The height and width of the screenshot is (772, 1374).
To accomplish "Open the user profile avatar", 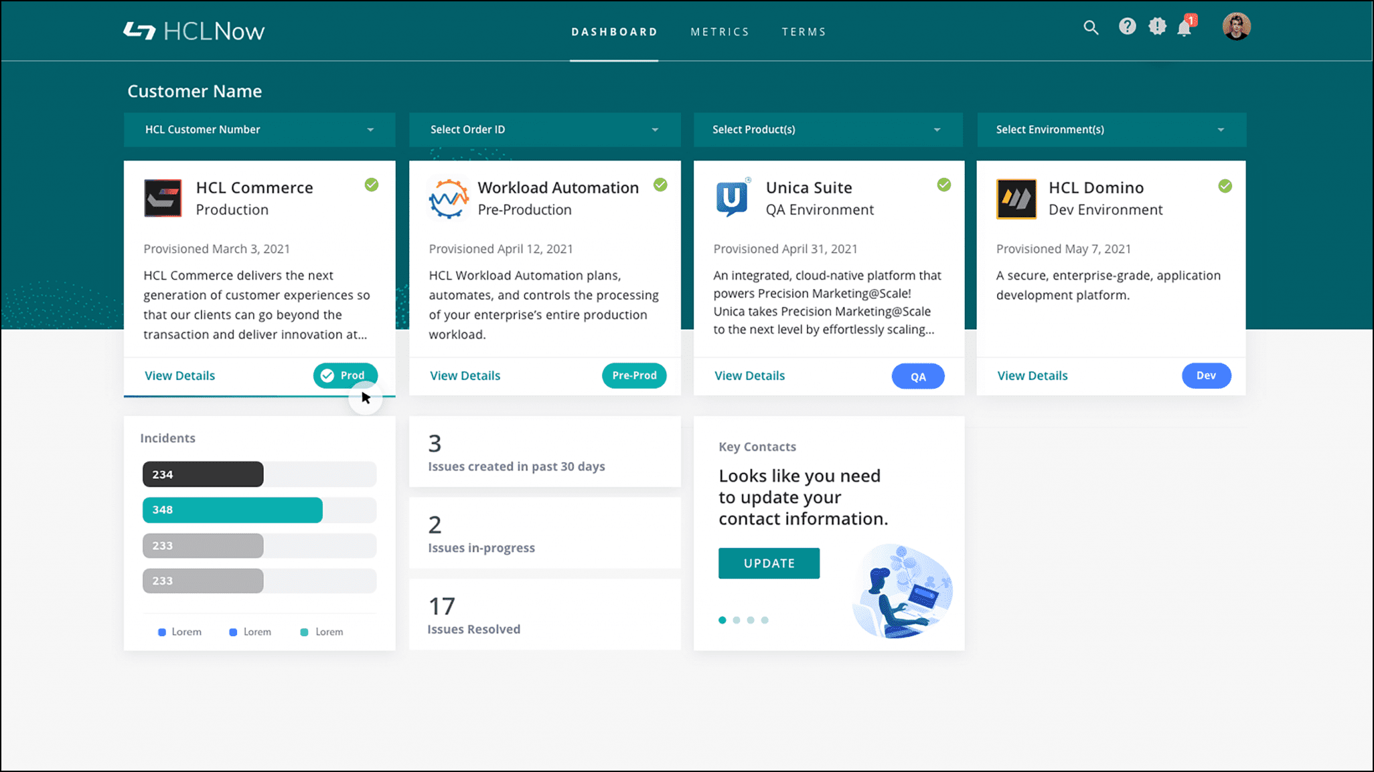I will pyautogui.click(x=1236, y=26).
